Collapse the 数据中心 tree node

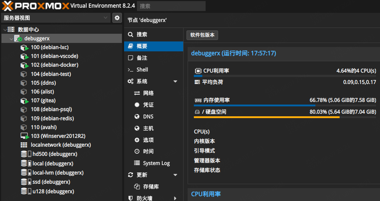pos(5,30)
